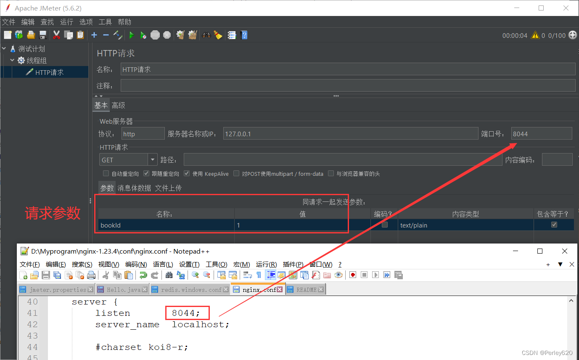Click JMeter New test plan icon
The height and width of the screenshot is (360, 579).
tap(8, 35)
